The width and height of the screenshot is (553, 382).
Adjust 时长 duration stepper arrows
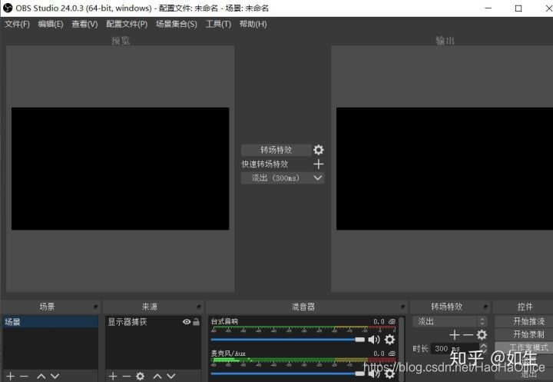[484, 348]
